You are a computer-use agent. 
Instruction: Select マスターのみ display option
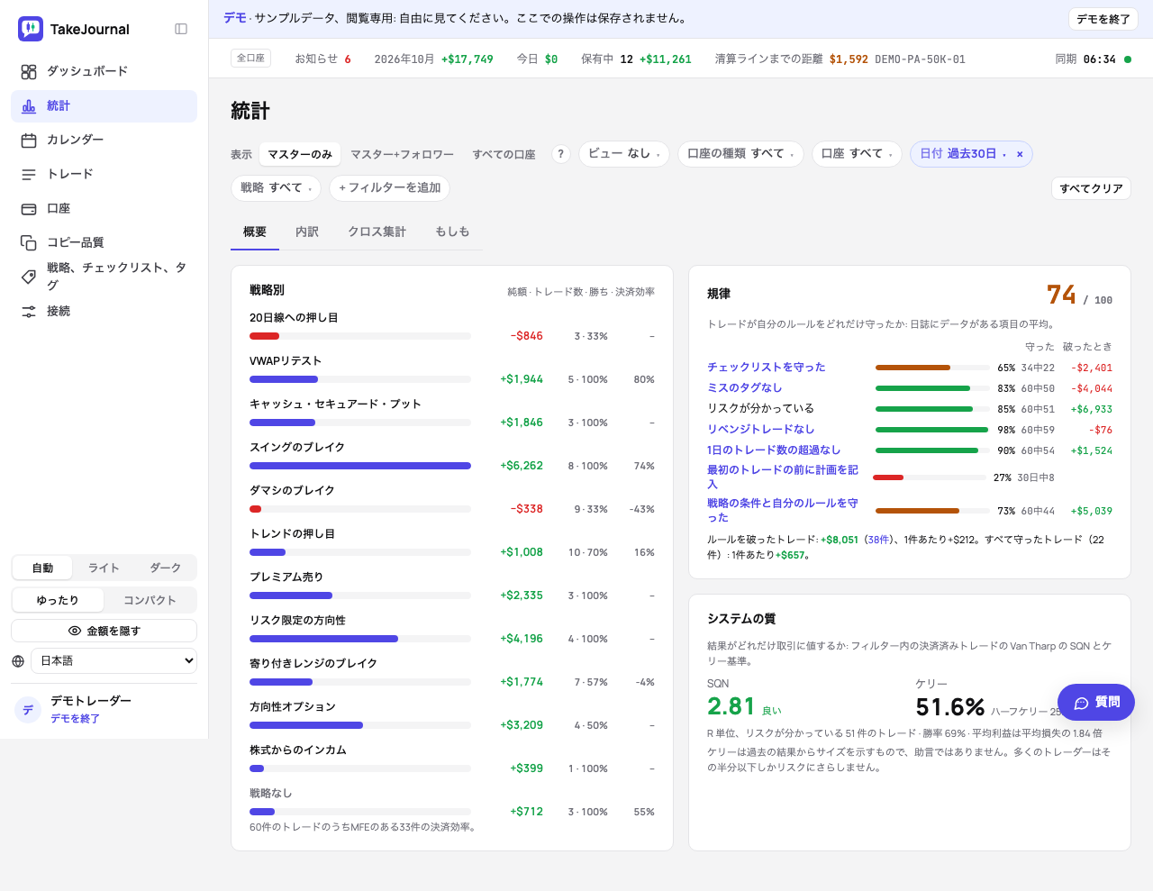point(300,154)
